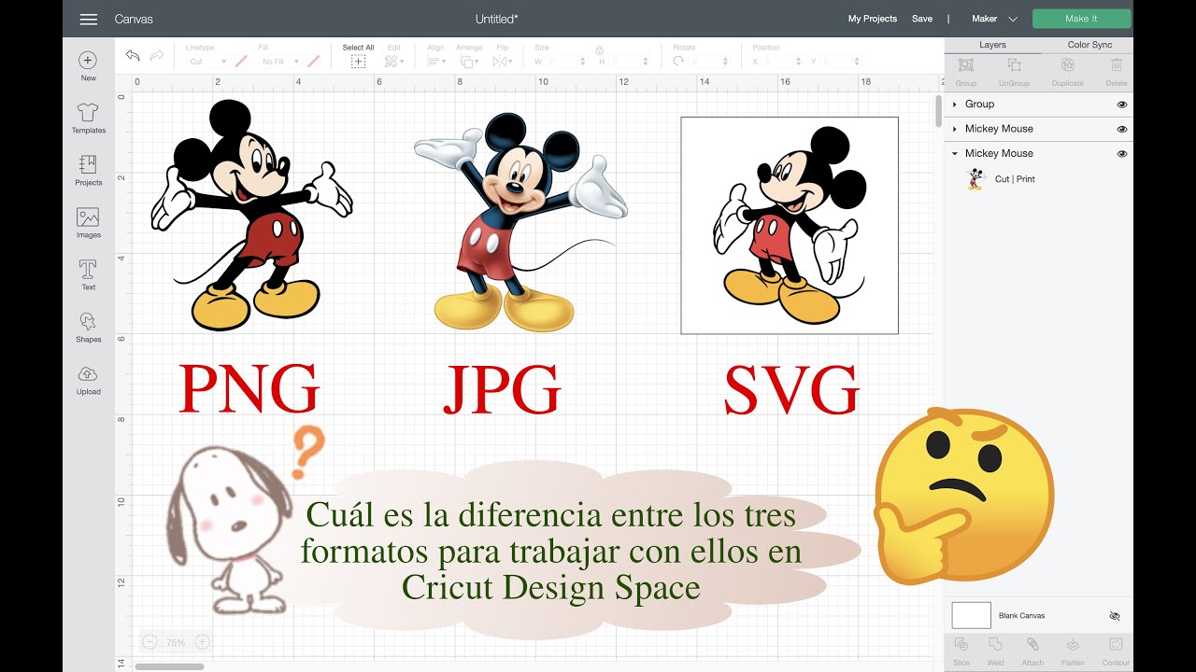This screenshot has width=1196, height=672.
Task: Click the Untitled* project name
Action: pyautogui.click(x=497, y=19)
